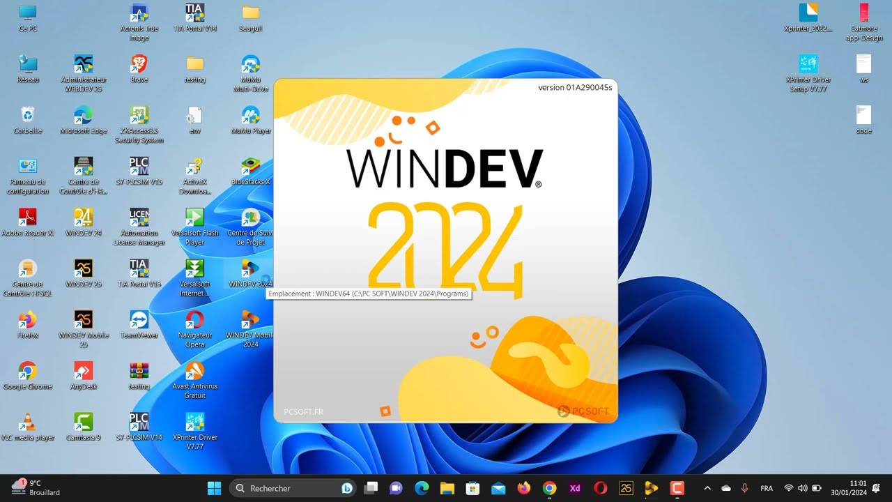The width and height of the screenshot is (892, 502).
Task: Select the S7-PLCSIM V15 desktop icon
Action: click(x=139, y=171)
